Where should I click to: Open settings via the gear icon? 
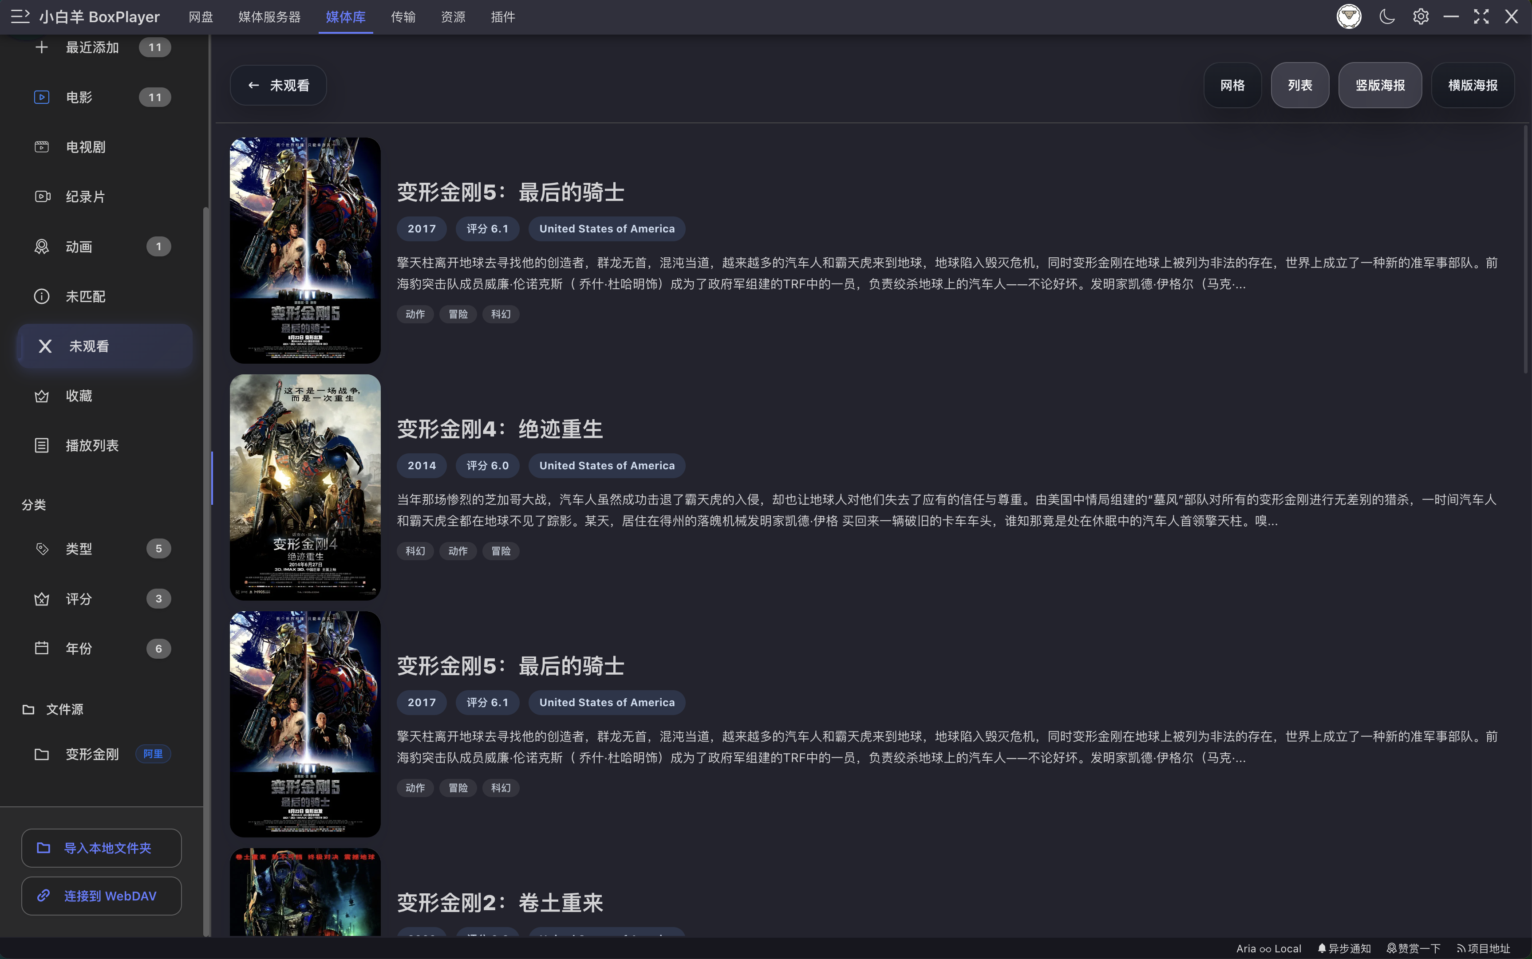[1420, 16]
